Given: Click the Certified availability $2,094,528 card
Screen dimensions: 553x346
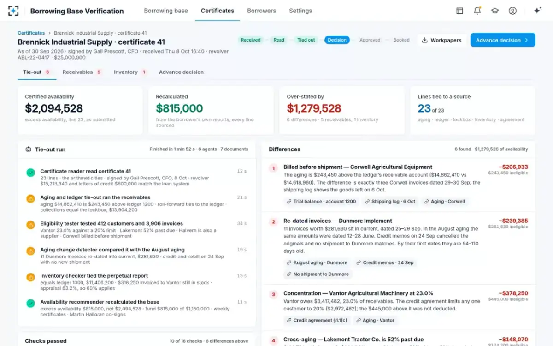Looking at the screenshot, I should pyautogui.click(x=80, y=110).
